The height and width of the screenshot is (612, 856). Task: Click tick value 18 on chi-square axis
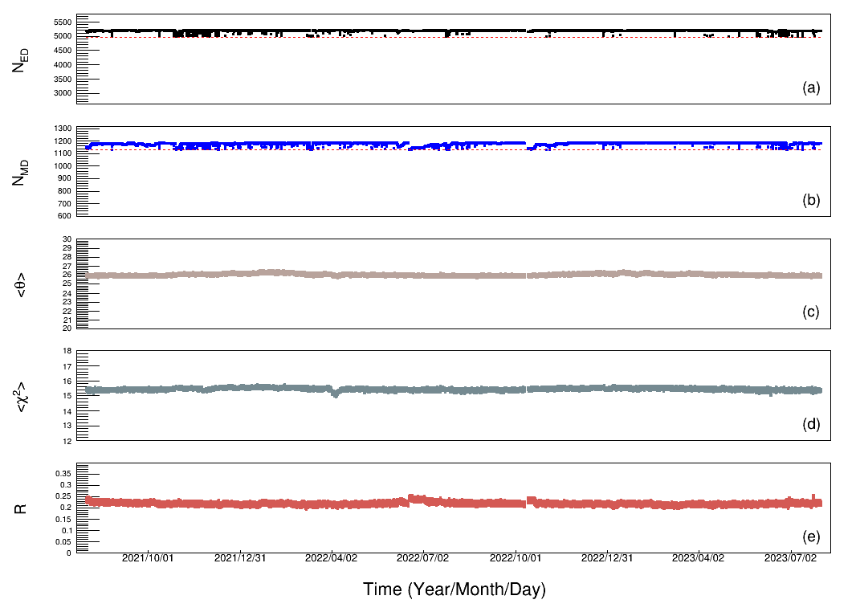[67, 351]
